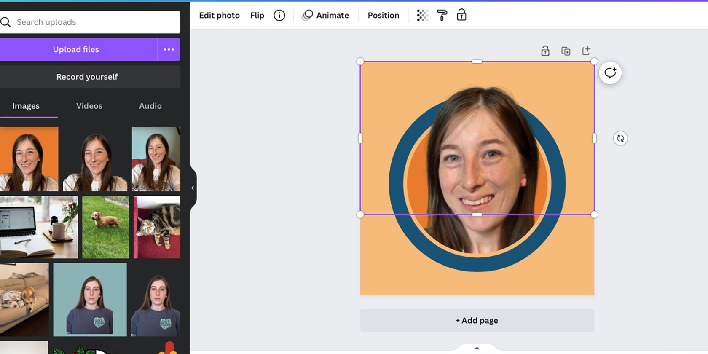
Task: Switch to the Videos tab
Action: (x=89, y=106)
